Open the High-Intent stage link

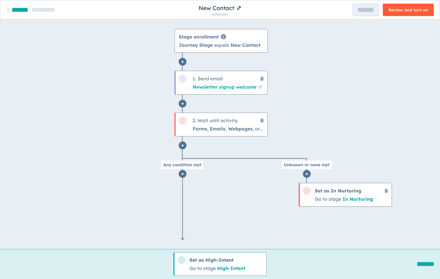coord(231,268)
